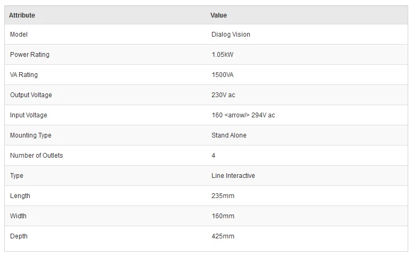Click the 160mm width value
This screenshot has height=257, width=413.
[x=223, y=216]
